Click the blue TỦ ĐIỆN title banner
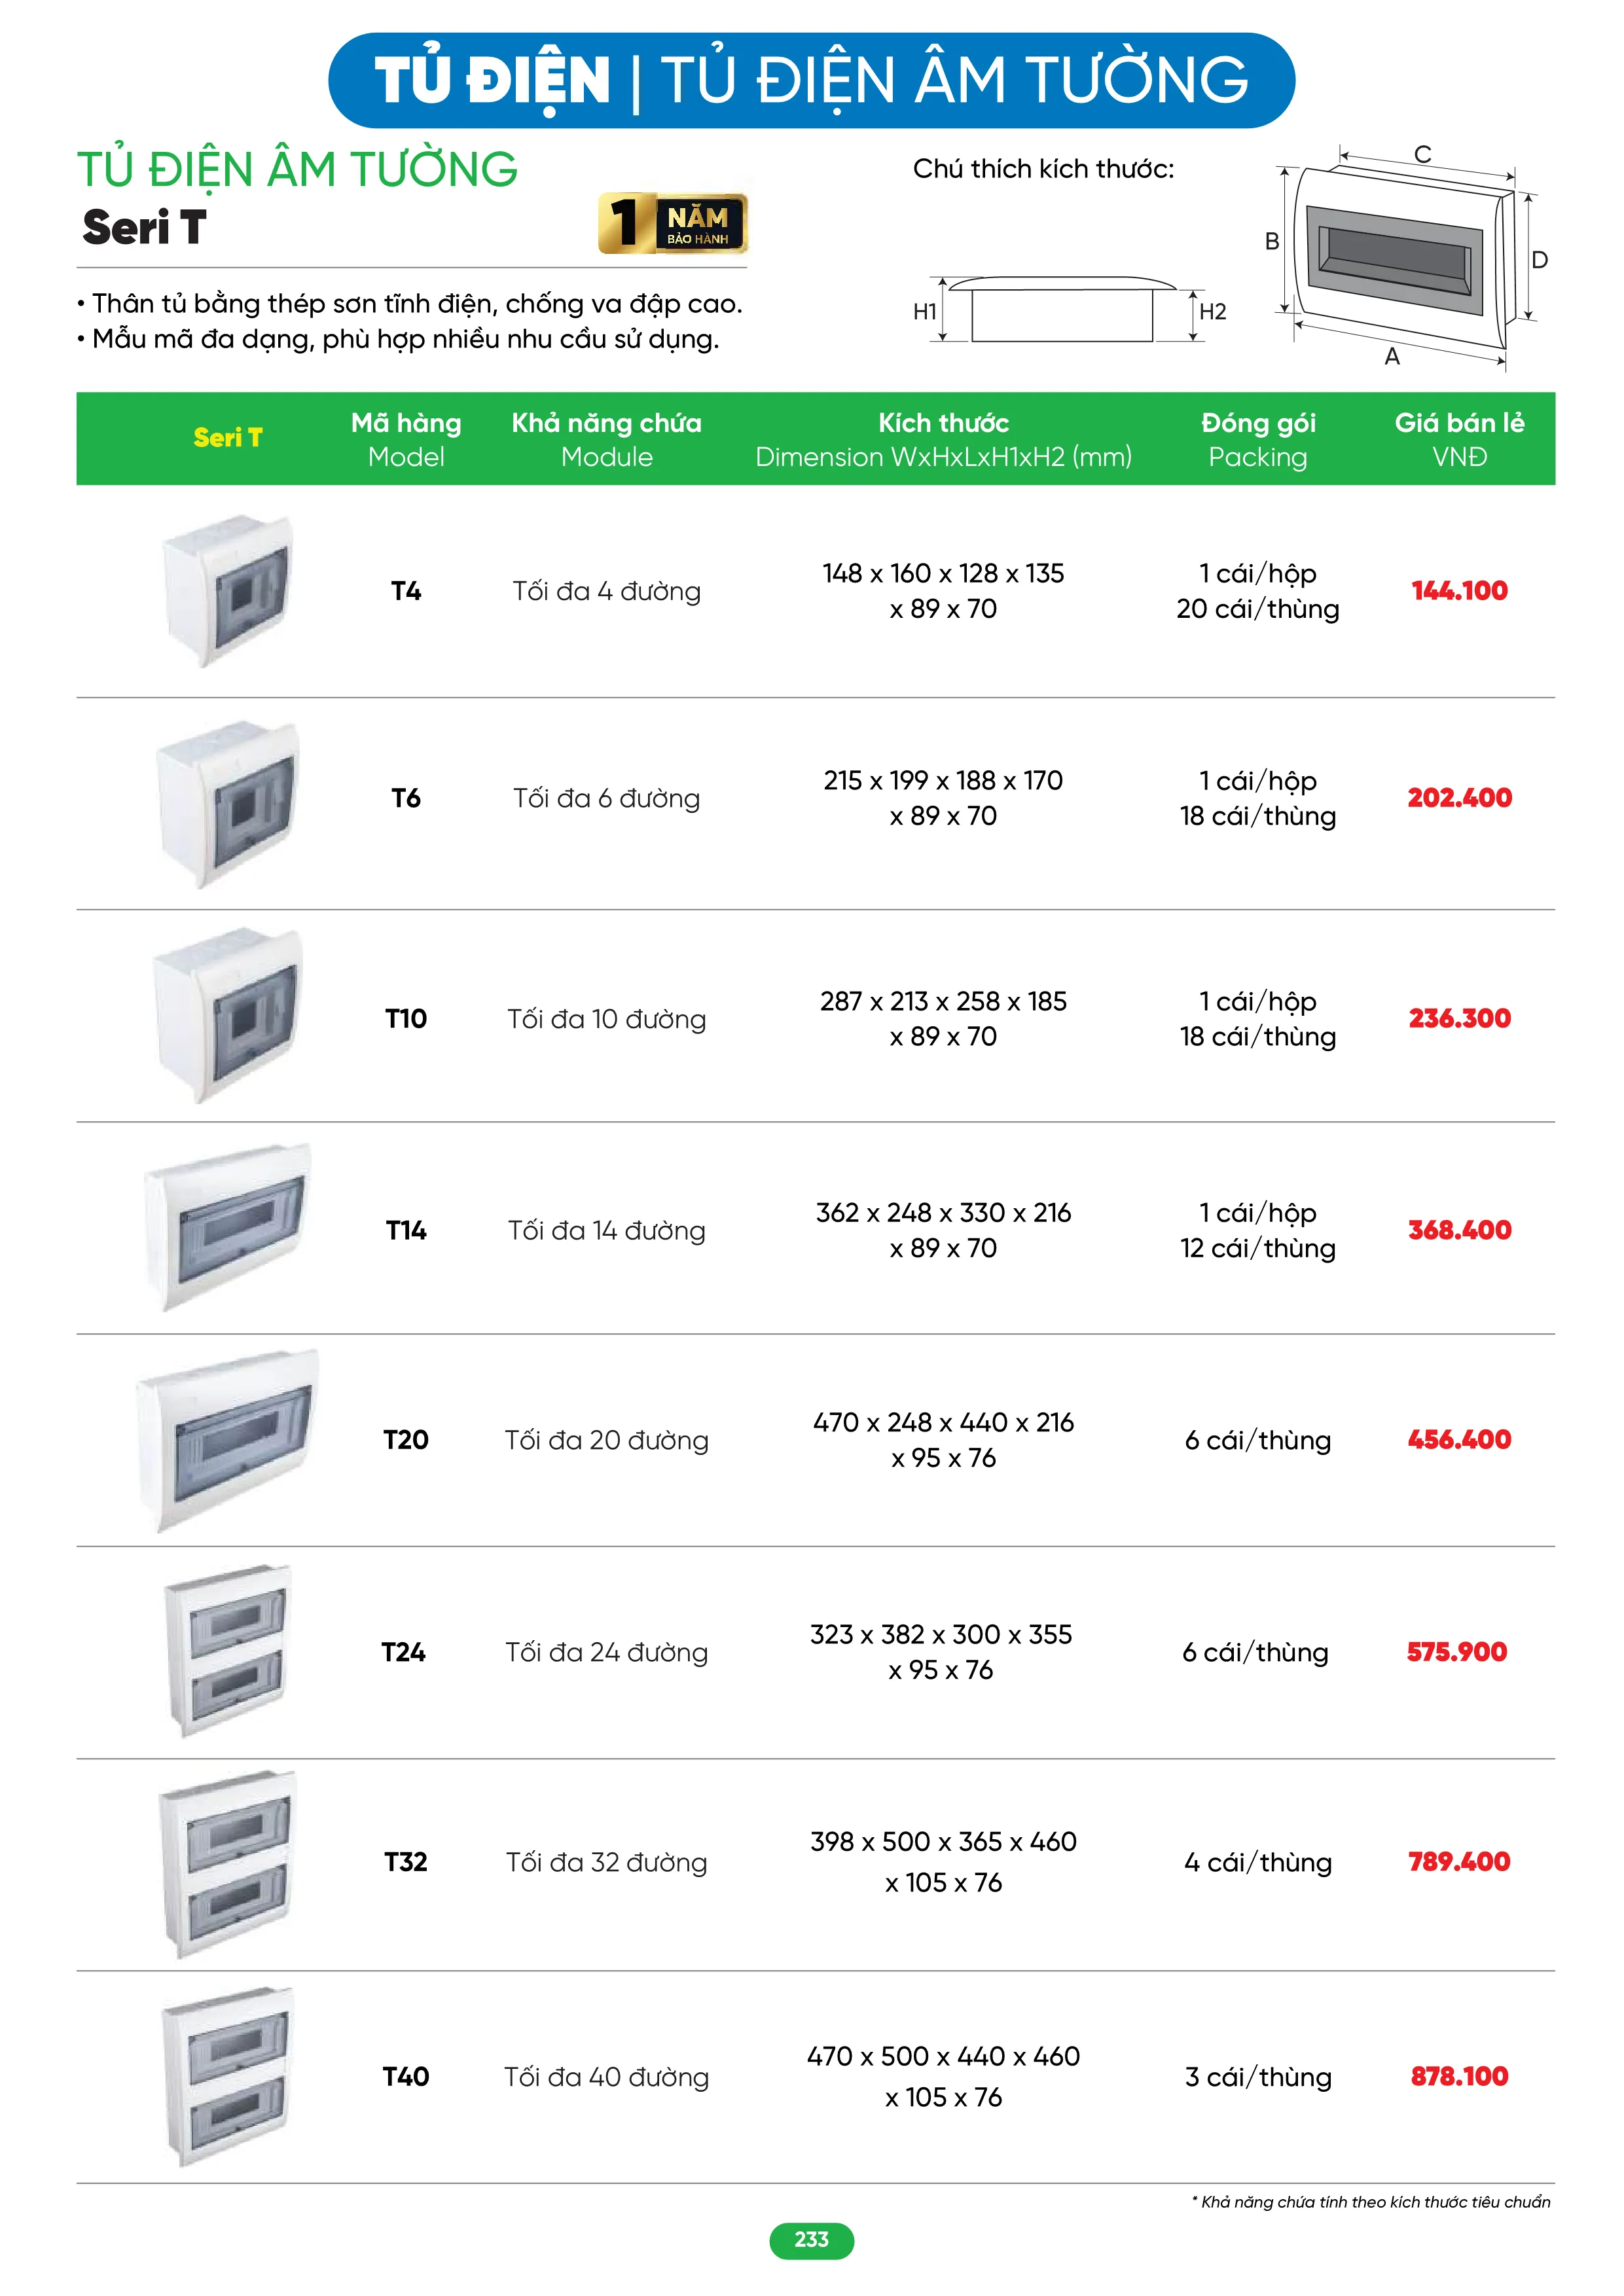The image size is (1624, 2296). point(811,80)
